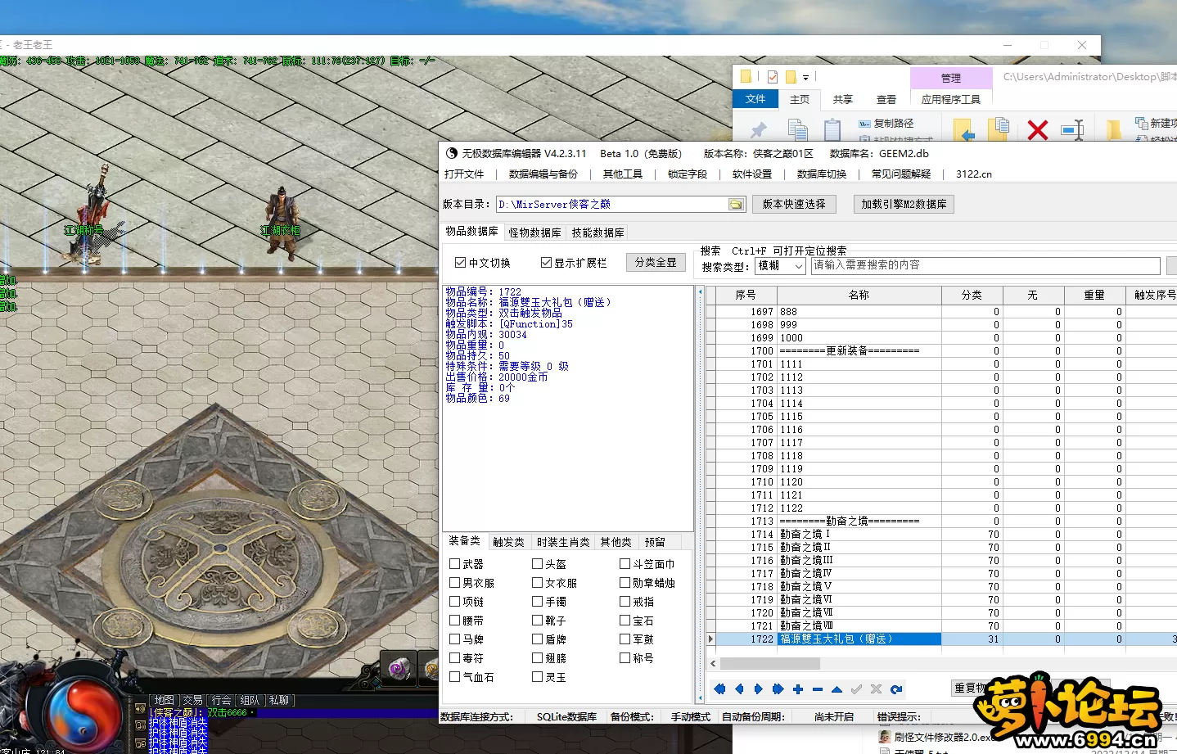
Task: Click the 分类 column header
Action: pos(972,295)
